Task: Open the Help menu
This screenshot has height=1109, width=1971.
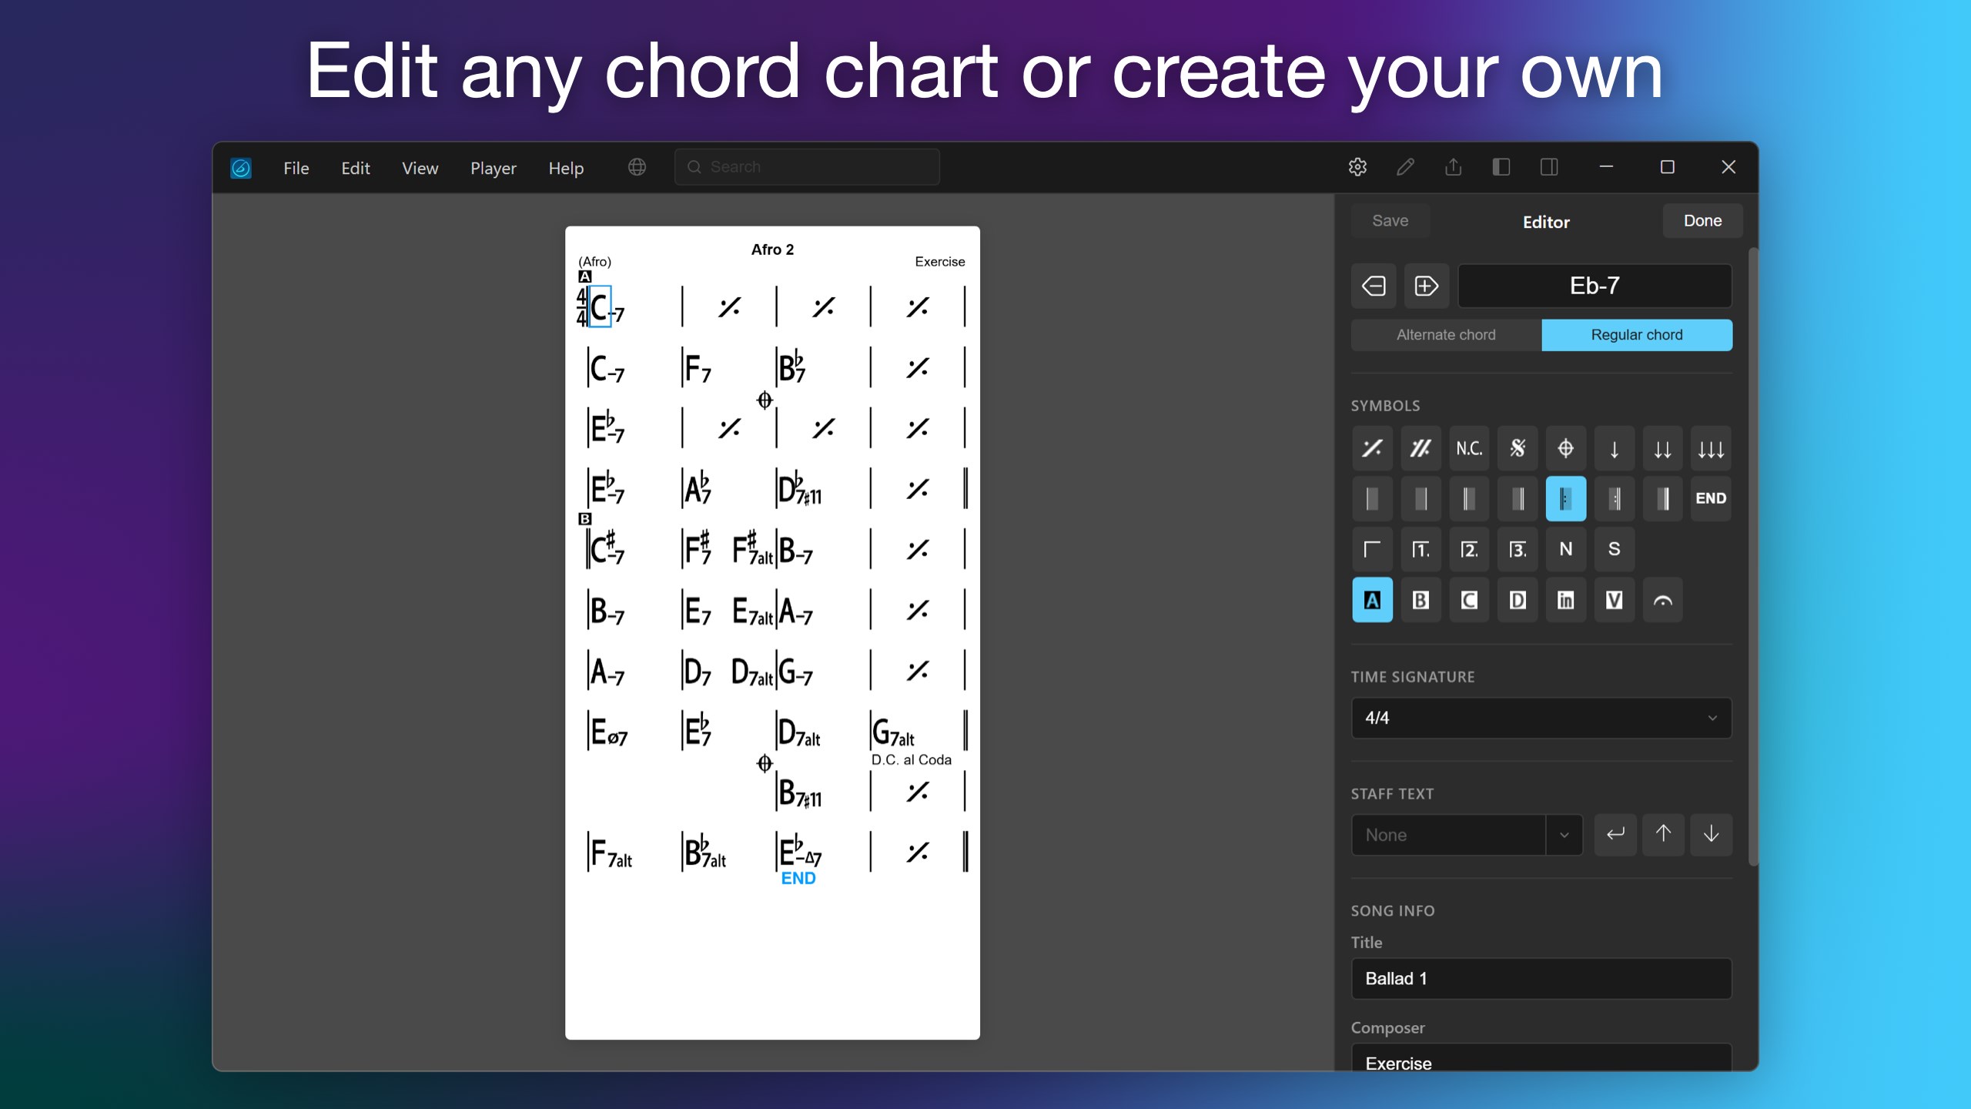Action: 566,168
